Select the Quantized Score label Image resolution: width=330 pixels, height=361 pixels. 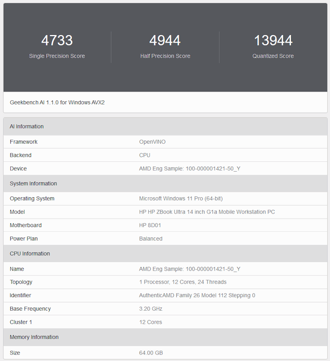tap(273, 56)
